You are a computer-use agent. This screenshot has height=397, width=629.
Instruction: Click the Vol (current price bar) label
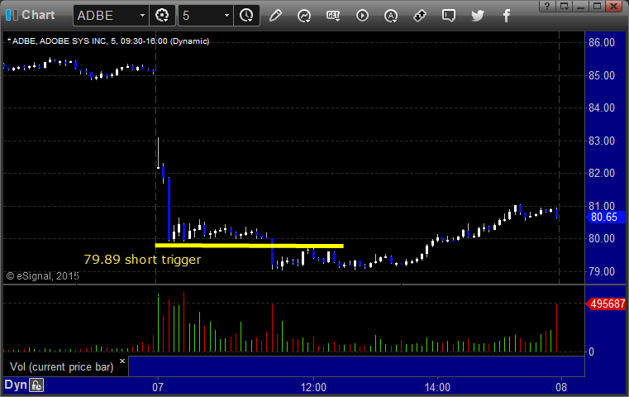coord(62,367)
